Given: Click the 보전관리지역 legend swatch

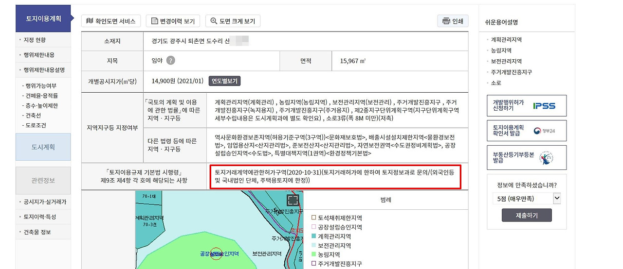Looking at the screenshot, I should click(x=313, y=246).
